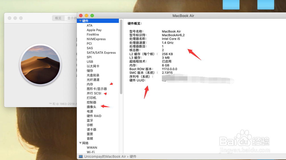Image resolution: width=286 pixels, height=160 pixels.
Task: Close the MacBook Air system report window
Action: click(x=81, y=16)
